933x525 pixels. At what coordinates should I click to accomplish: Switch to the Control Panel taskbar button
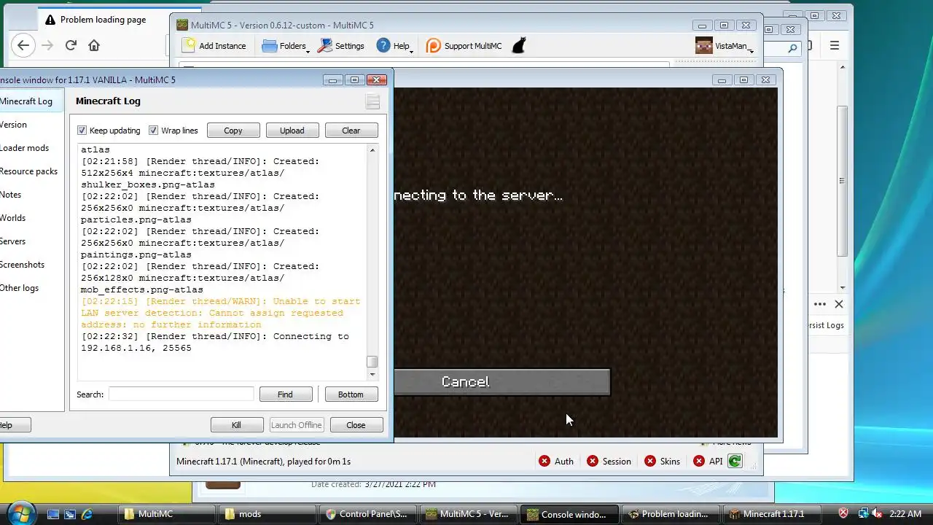pyautogui.click(x=367, y=514)
